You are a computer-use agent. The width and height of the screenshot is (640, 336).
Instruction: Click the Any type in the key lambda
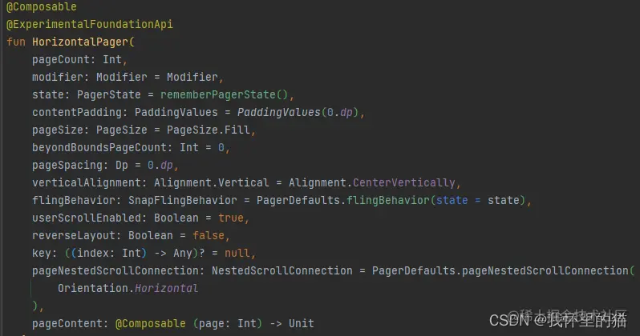pyautogui.click(x=182, y=253)
